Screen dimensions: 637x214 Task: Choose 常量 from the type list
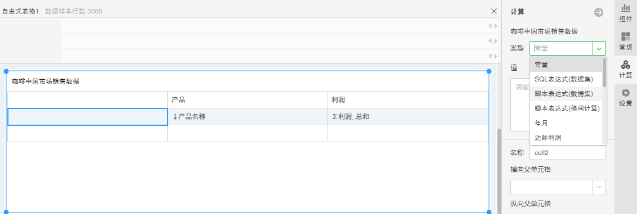[566, 65]
